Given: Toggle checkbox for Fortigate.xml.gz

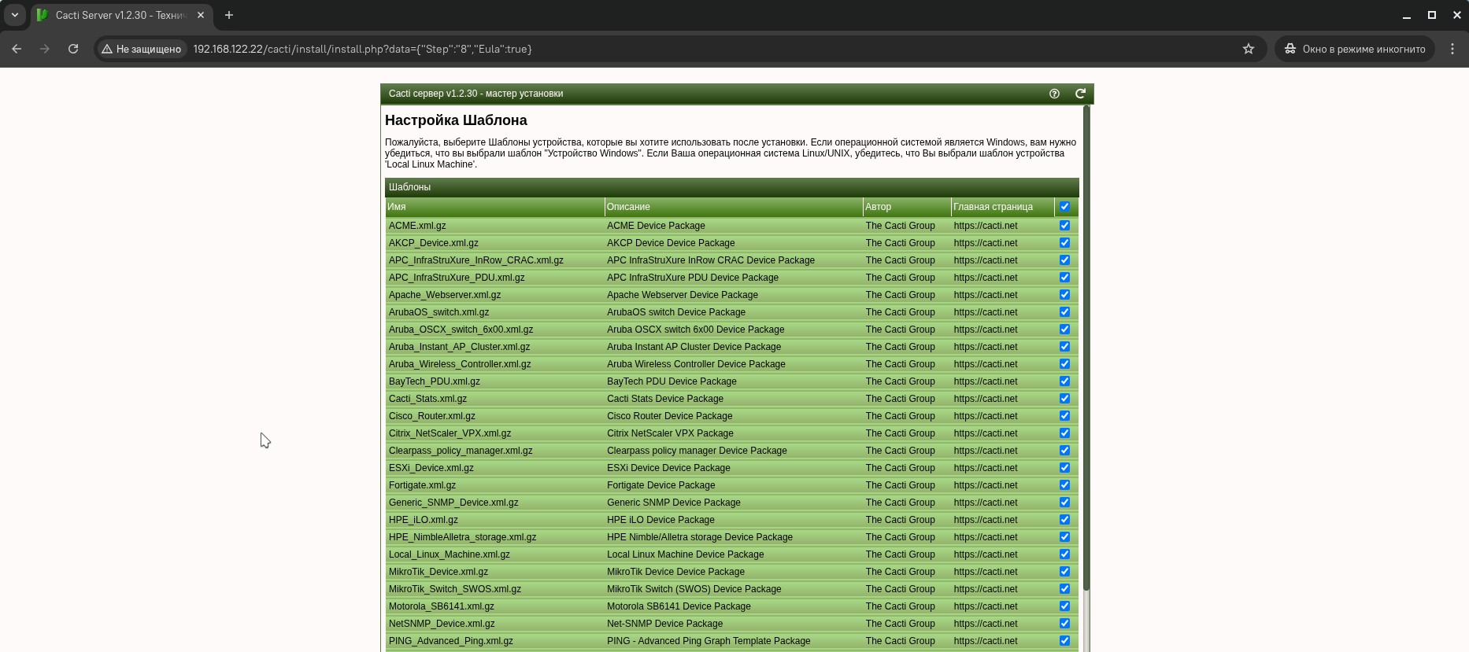Looking at the screenshot, I should 1064,485.
